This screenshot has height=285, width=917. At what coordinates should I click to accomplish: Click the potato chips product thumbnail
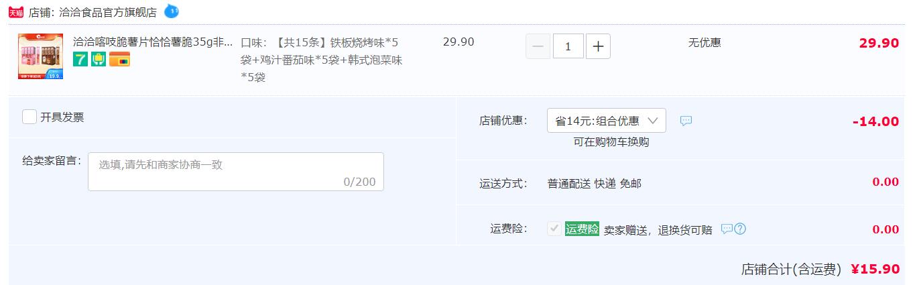[x=40, y=56]
